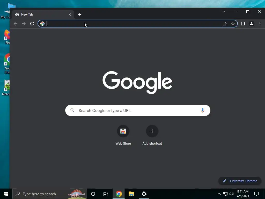
Task: Open the tab search dropdown chevron
Action: (x=224, y=12)
